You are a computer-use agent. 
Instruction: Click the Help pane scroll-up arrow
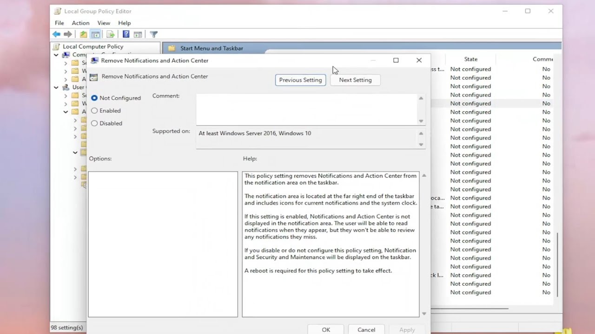click(424, 175)
